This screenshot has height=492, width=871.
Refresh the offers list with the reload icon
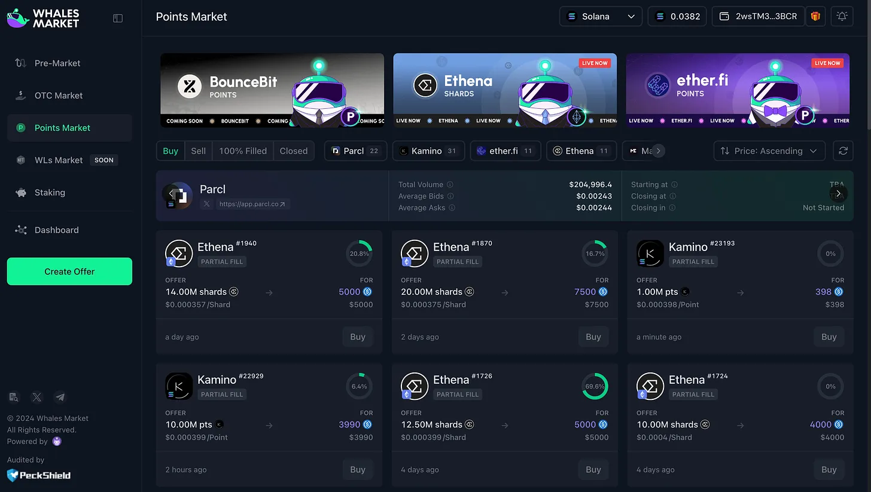(x=843, y=151)
